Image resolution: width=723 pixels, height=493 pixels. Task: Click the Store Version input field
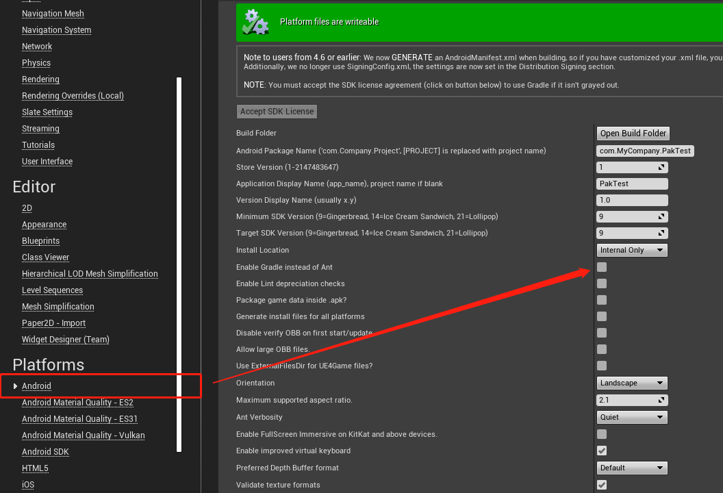click(632, 167)
